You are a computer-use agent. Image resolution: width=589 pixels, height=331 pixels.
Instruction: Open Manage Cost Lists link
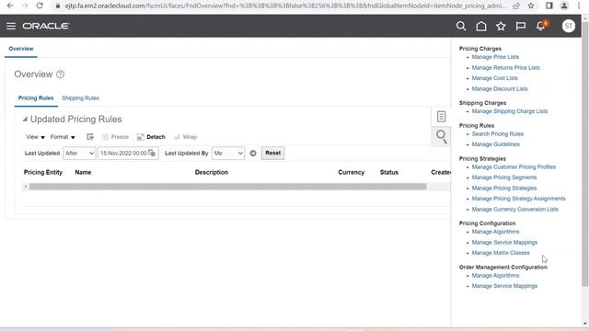(495, 78)
